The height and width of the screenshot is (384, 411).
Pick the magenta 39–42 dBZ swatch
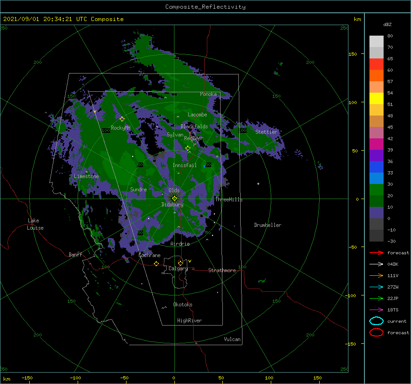(x=376, y=144)
